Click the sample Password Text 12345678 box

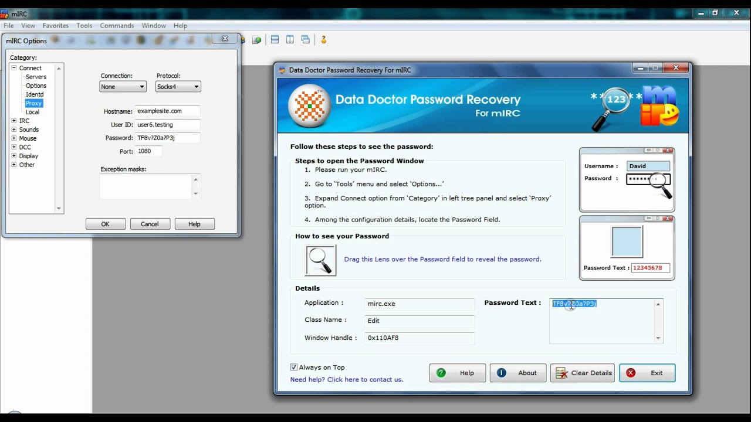click(650, 268)
